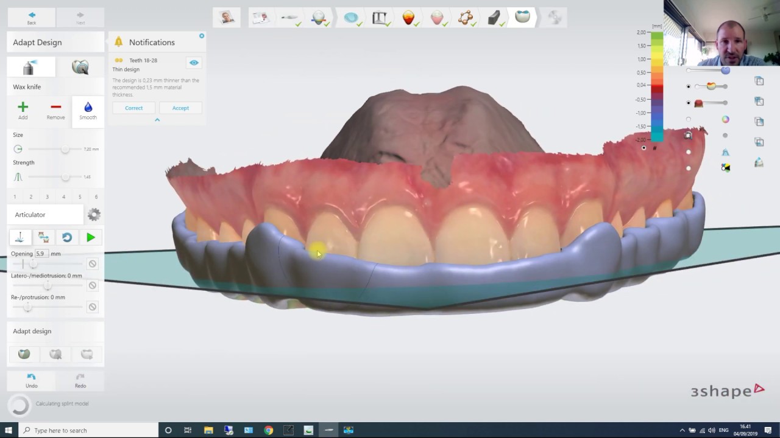Viewport: 780px width, 438px height.
Task: Open the pink tooth workflow step
Action: point(437,18)
